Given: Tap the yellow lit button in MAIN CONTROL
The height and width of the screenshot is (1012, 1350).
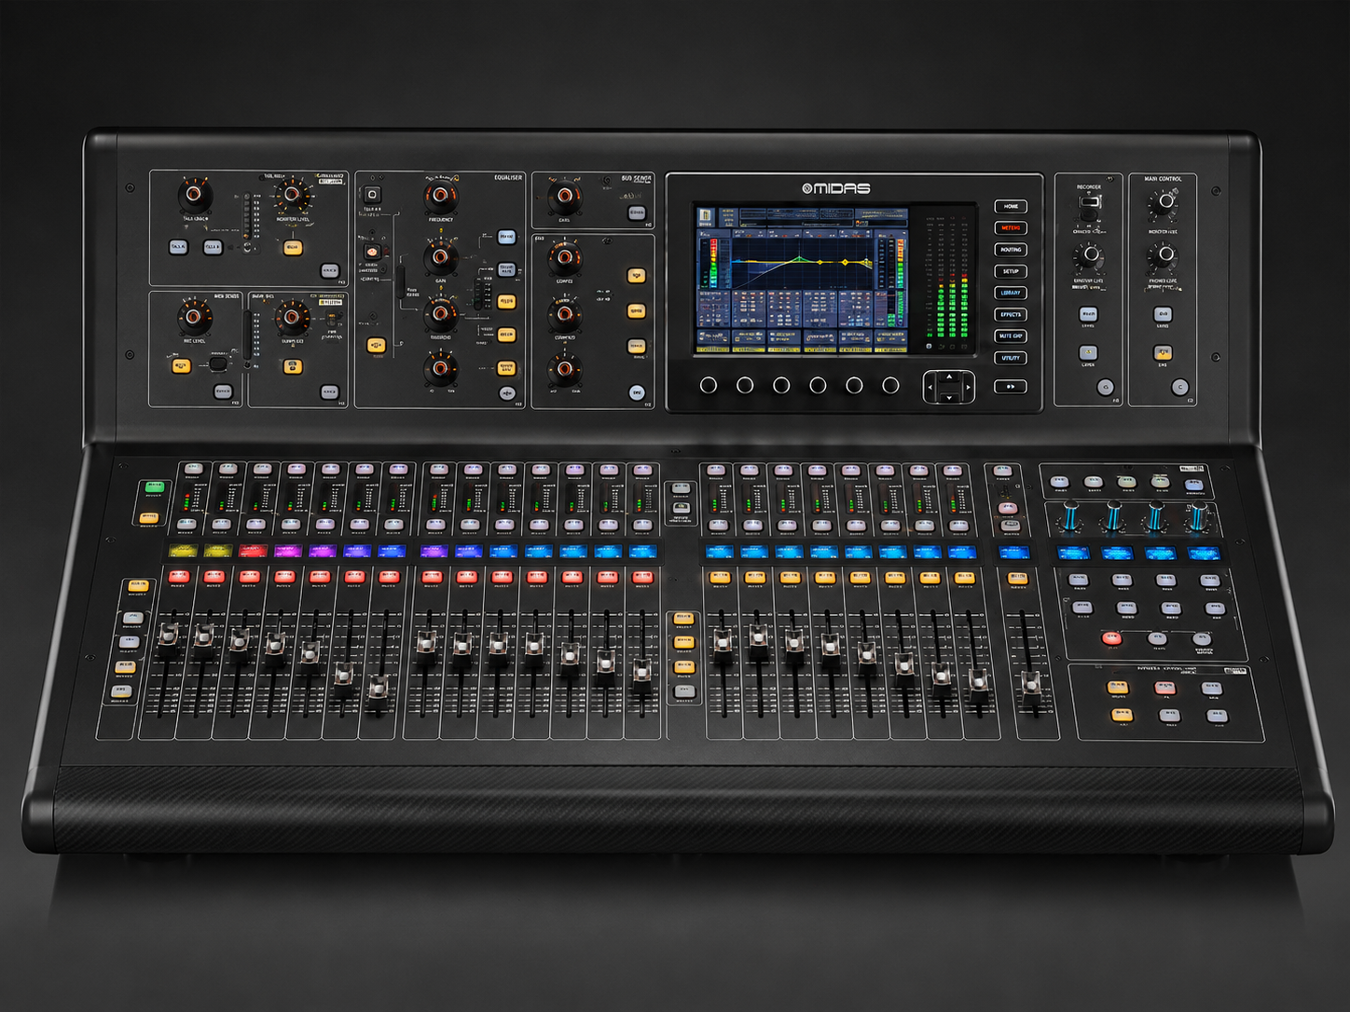Looking at the screenshot, I should tap(1162, 352).
